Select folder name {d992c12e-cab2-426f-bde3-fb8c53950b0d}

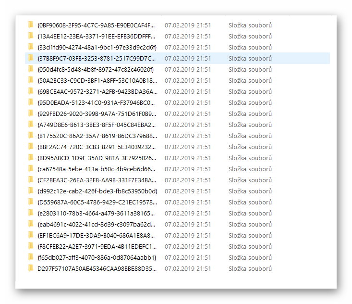[97, 191]
